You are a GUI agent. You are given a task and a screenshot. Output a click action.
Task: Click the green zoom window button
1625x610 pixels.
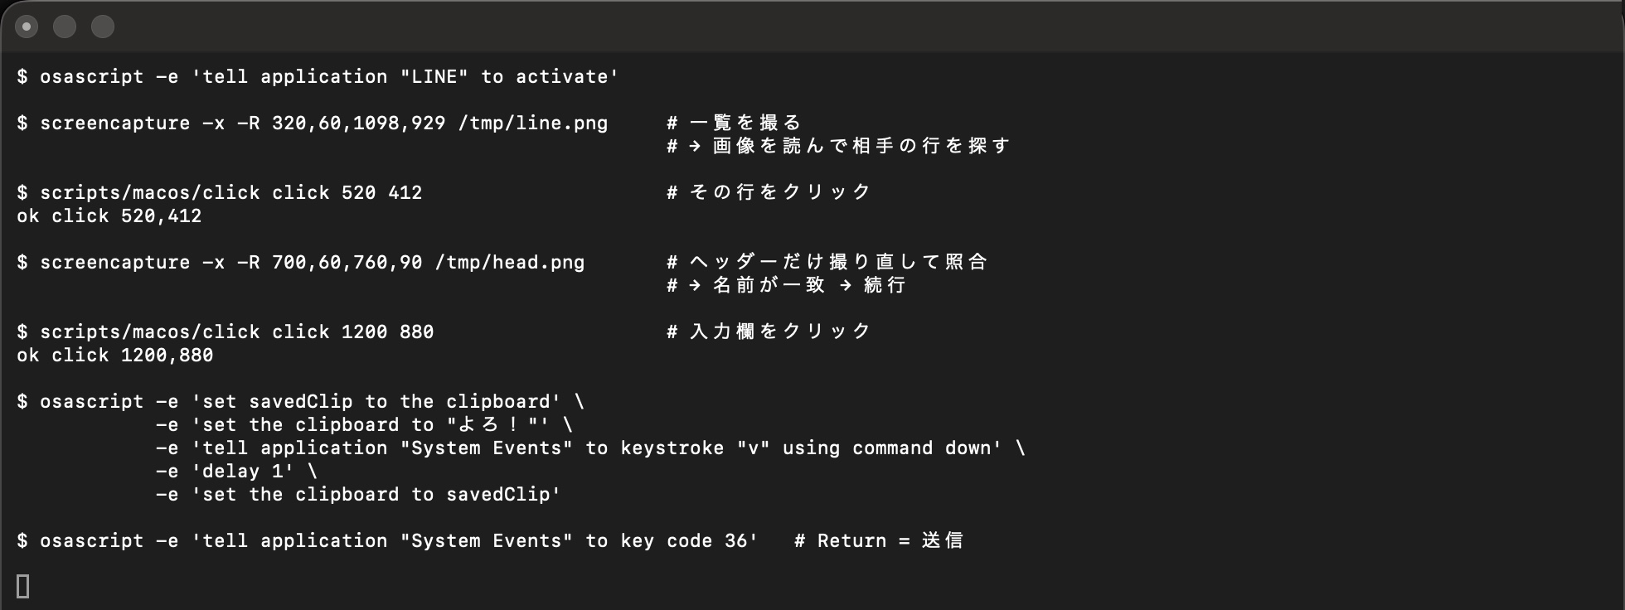pyautogui.click(x=103, y=27)
